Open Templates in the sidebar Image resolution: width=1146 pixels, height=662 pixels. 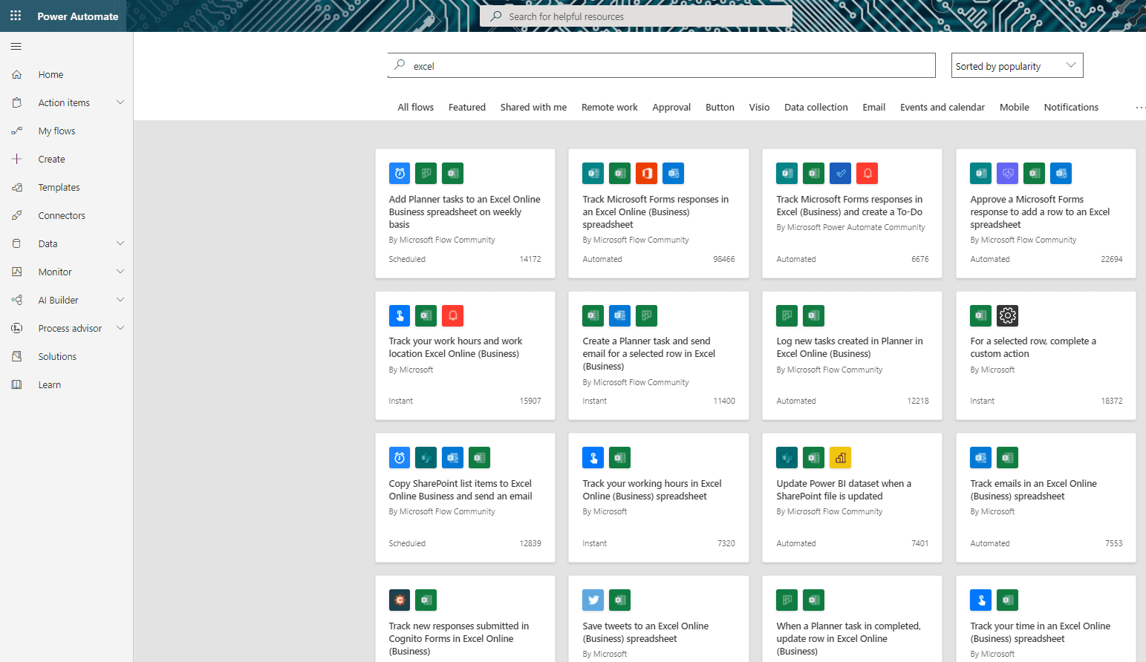point(59,188)
